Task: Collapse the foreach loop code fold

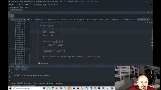Action: (37, 41)
